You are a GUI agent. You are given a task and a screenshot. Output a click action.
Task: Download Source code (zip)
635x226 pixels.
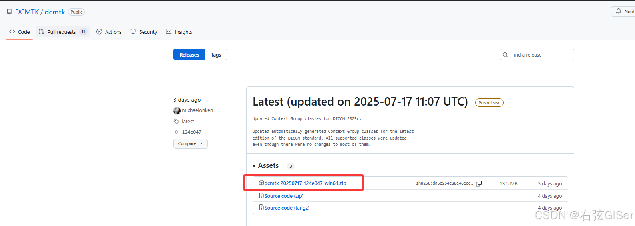tap(284, 196)
